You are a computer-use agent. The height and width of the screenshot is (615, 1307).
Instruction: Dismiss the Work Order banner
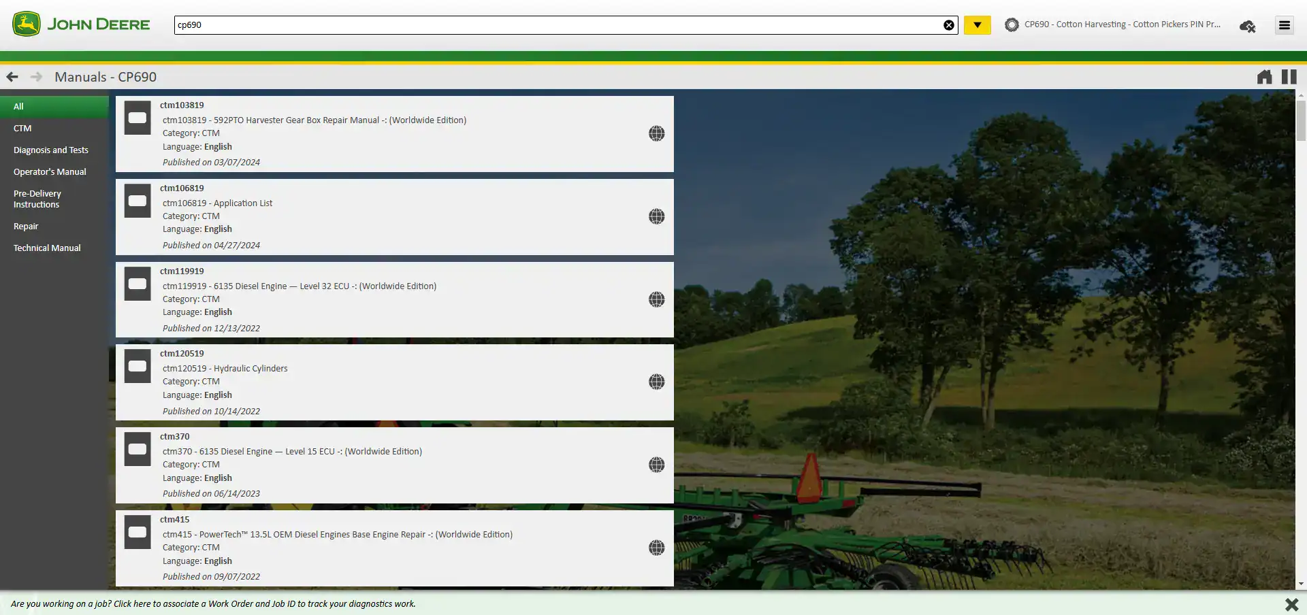(x=1291, y=604)
